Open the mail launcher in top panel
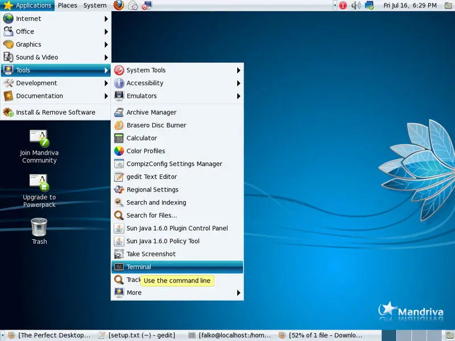The width and height of the screenshot is (455, 341). (133, 5)
